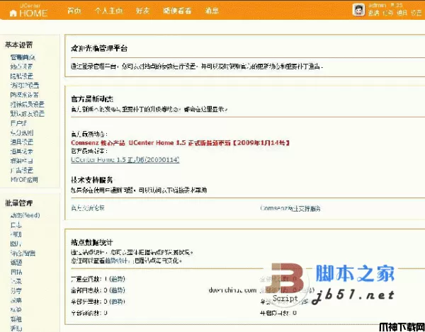Viewport: 425px width, 332px height.
Task: Open 站点设置 in the sidebar
Action: click(22, 67)
